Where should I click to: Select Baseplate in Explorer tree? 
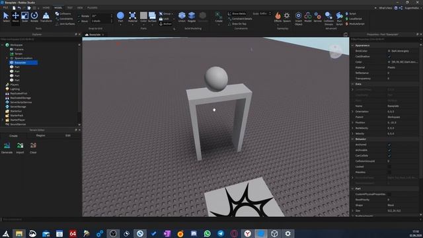tap(23, 63)
